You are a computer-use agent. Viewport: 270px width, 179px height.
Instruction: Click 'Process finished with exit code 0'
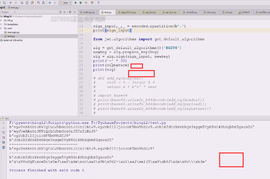[47, 170]
